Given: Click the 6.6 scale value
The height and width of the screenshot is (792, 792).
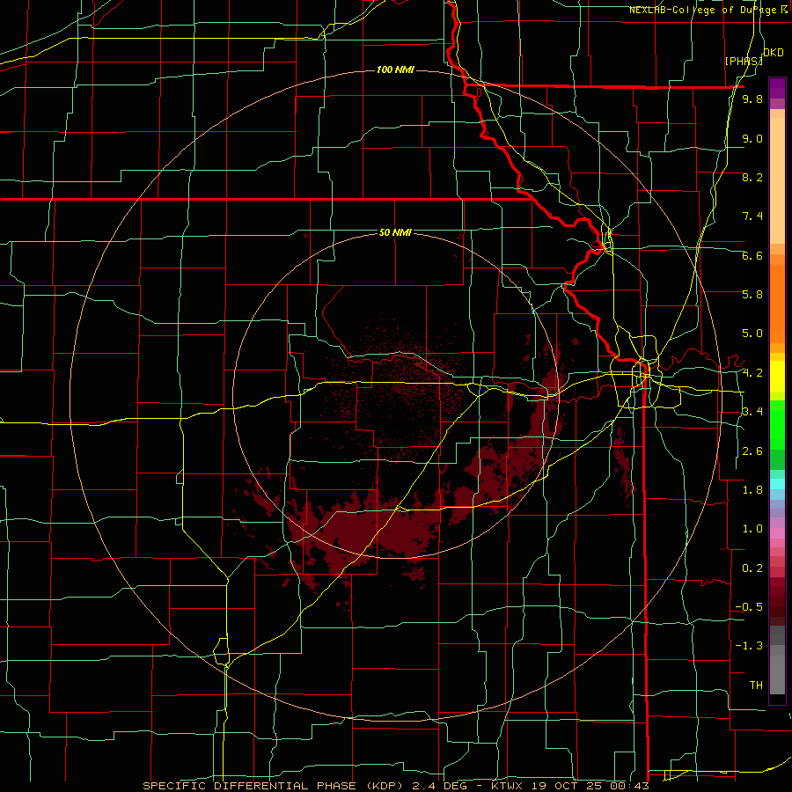Looking at the screenshot, I should click(x=752, y=255).
